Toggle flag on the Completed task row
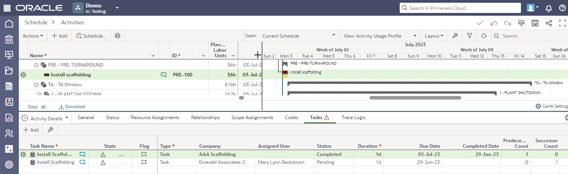Viewport: 568px width, 174px height. click(x=144, y=154)
